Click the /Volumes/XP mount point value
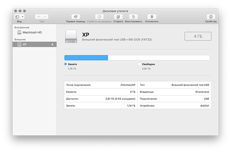This screenshot has height=152, width=231. click(x=128, y=85)
